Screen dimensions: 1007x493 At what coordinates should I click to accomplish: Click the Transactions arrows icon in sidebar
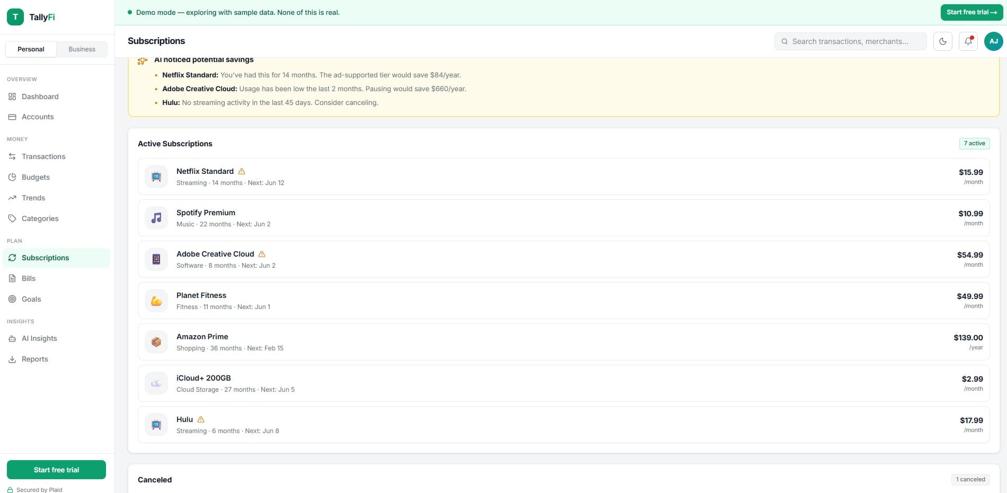click(12, 156)
